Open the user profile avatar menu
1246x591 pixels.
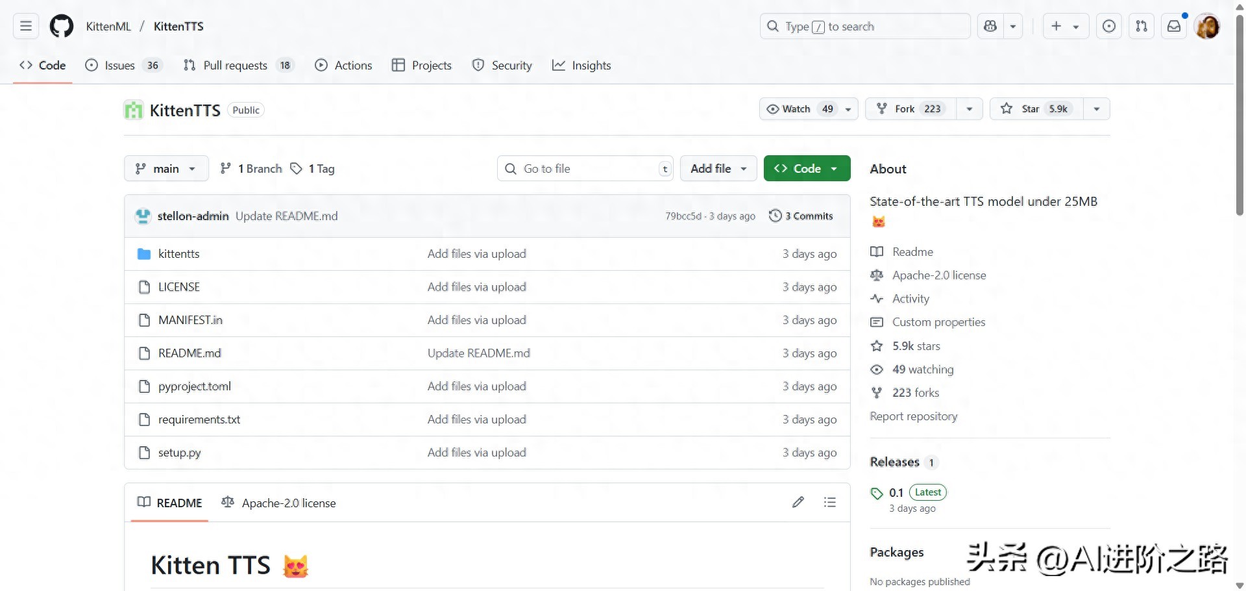tap(1207, 27)
